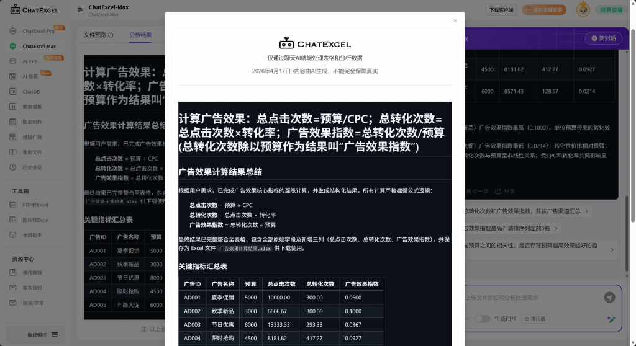Viewport: 636px width, 346px height.
Task: Toggle the 生成PPT switch
Action: pos(482,319)
